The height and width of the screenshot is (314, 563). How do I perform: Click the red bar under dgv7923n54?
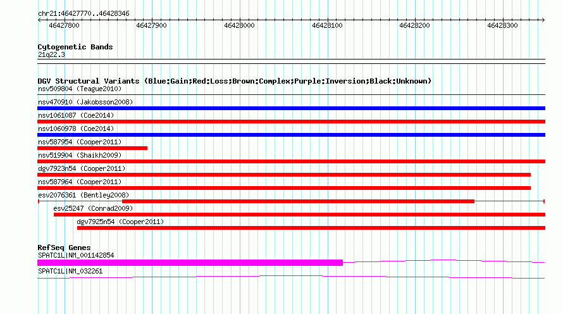284,175
